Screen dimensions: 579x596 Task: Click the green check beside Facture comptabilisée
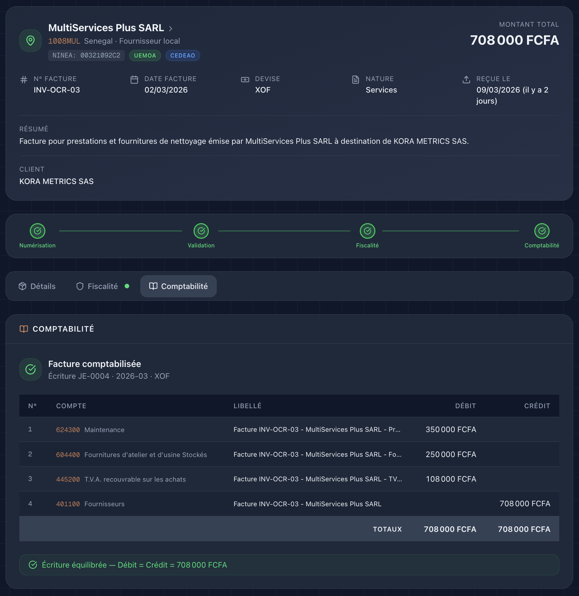pos(30,369)
